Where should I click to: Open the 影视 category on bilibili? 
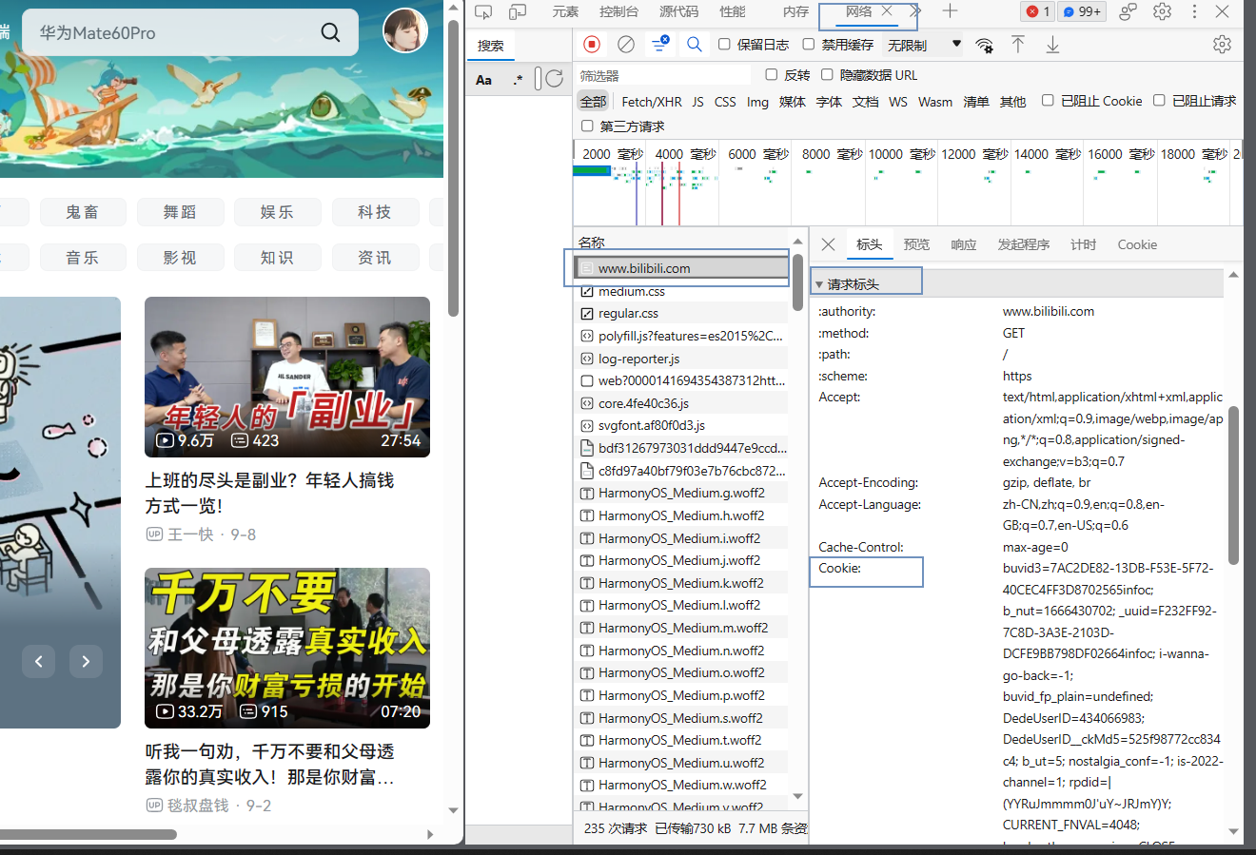click(180, 257)
